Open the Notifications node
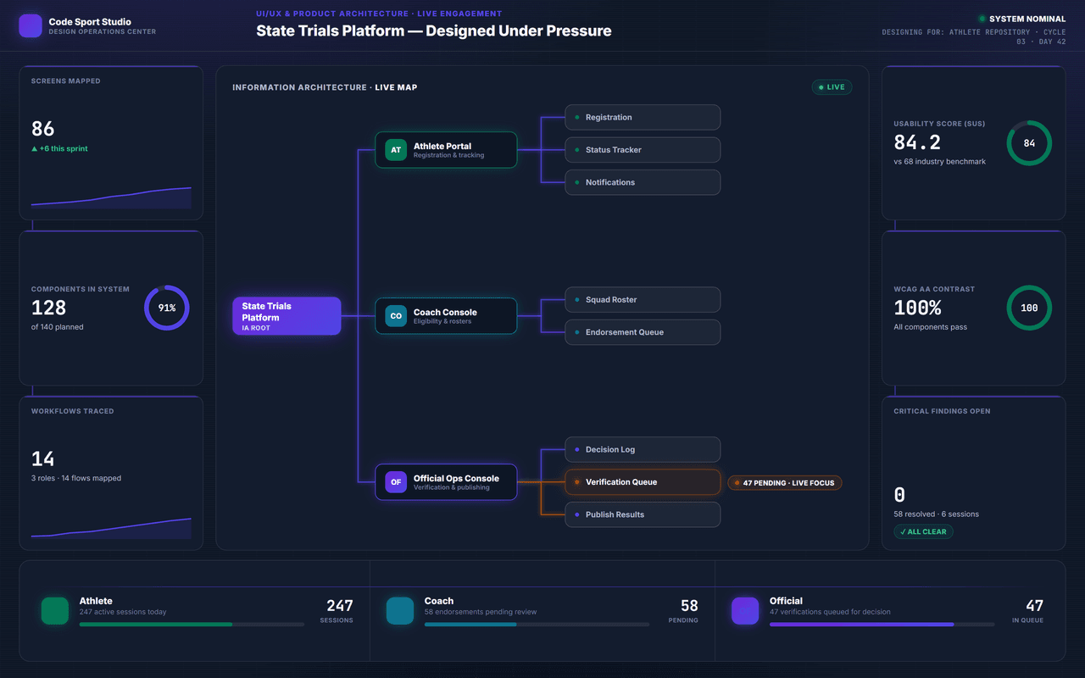The image size is (1085, 678). pyautogui.click(x=643, y=182)
